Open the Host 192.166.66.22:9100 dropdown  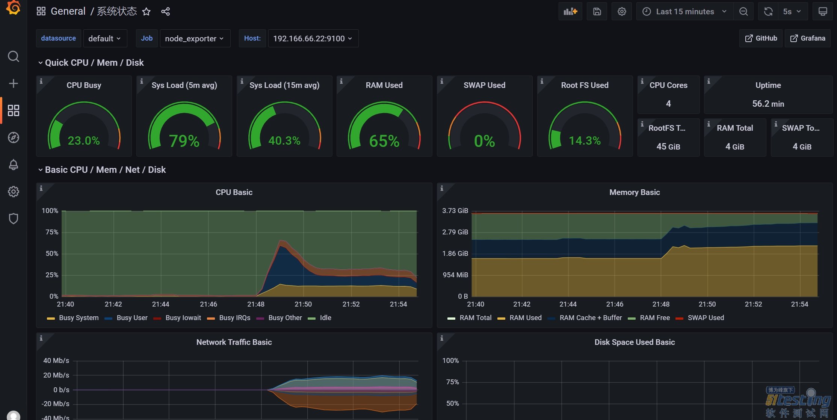(313, 38)
